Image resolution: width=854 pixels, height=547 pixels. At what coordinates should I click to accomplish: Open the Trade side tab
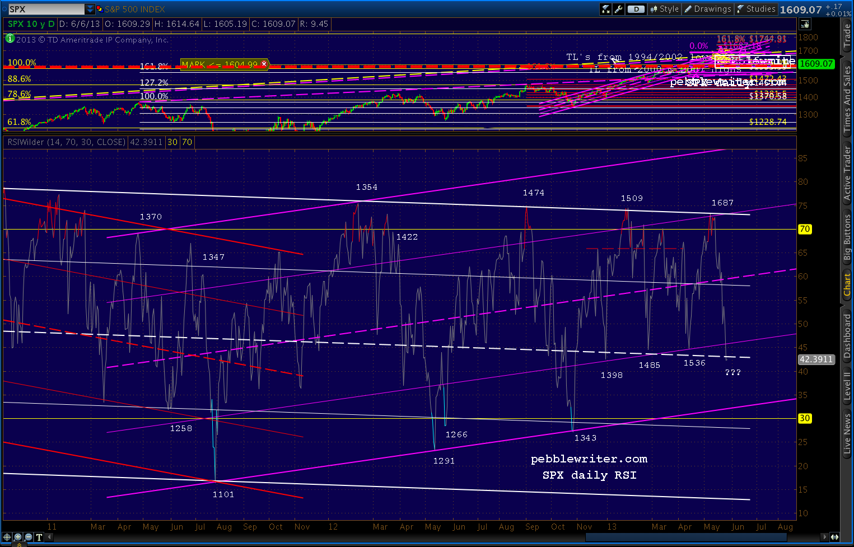(x=847, y=36)
